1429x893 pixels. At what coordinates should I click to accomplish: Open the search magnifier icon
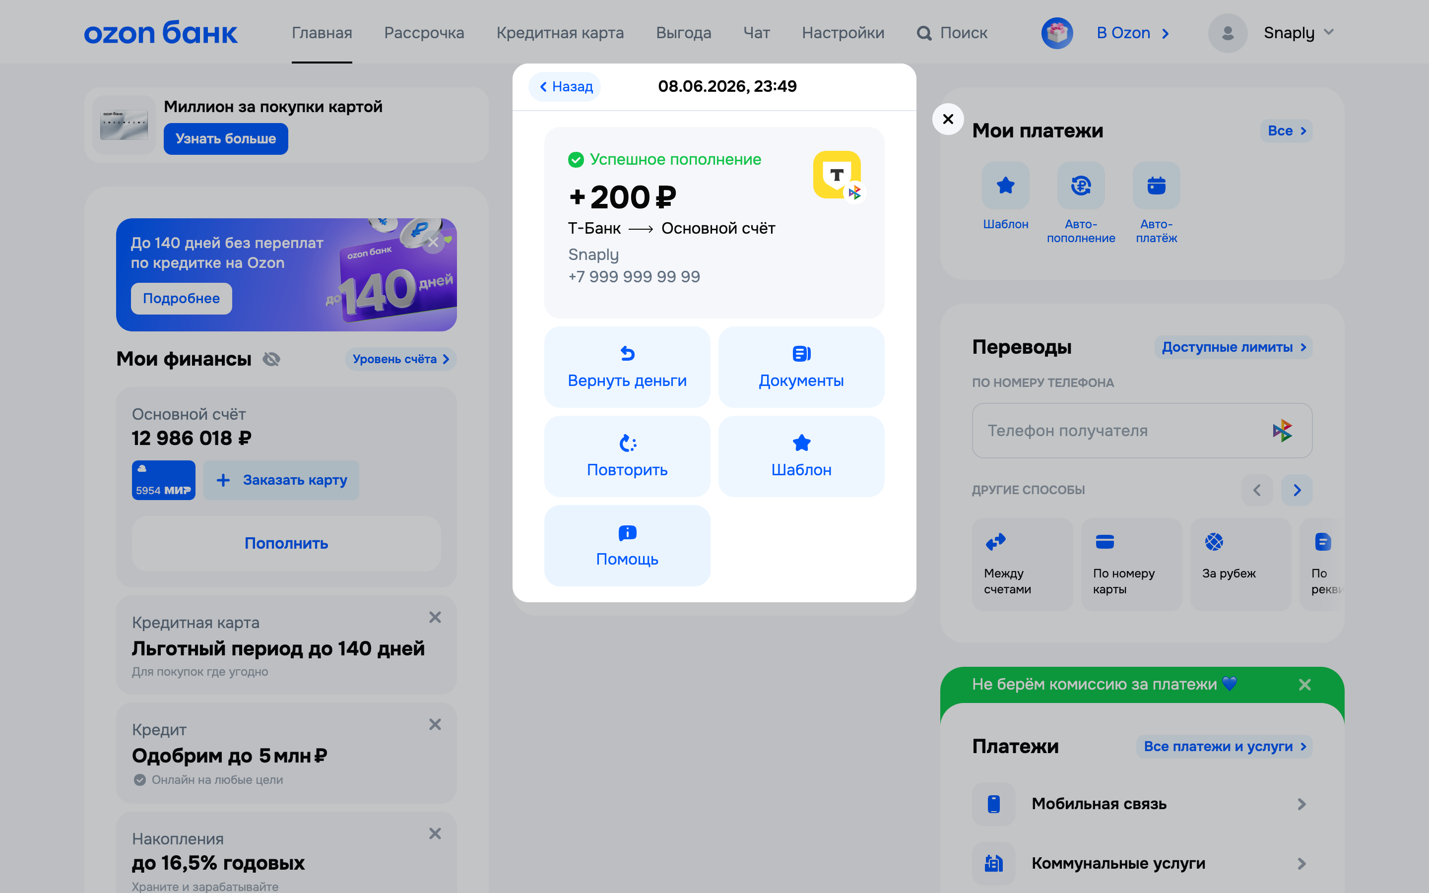[924, 33]
